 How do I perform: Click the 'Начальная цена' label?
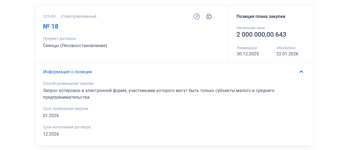pyautogui.click(x=250, y=28)
